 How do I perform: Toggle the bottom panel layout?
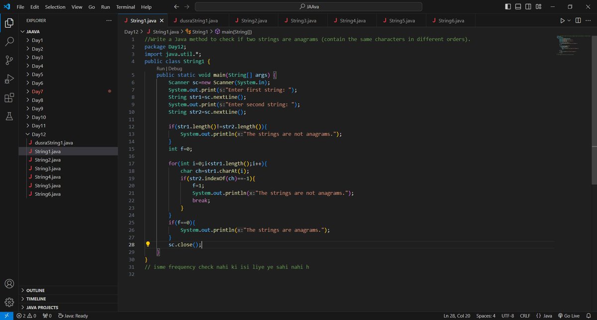pos(518,7)
